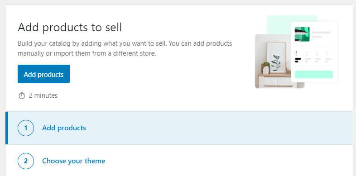Select bold number 1 in the illustration card
This screenshot has width=356, height=176.
[297, 54]
